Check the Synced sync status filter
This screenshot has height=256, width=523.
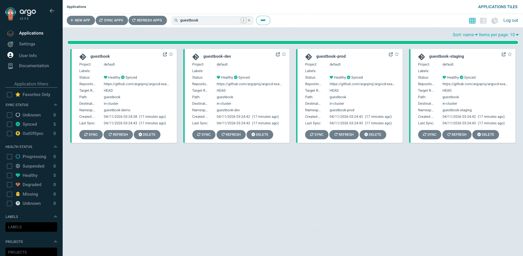click(x=9, y=124)
